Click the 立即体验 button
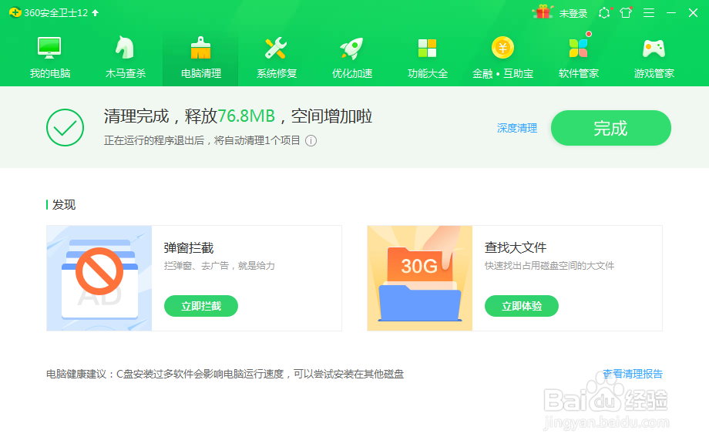 click(522, 306)
